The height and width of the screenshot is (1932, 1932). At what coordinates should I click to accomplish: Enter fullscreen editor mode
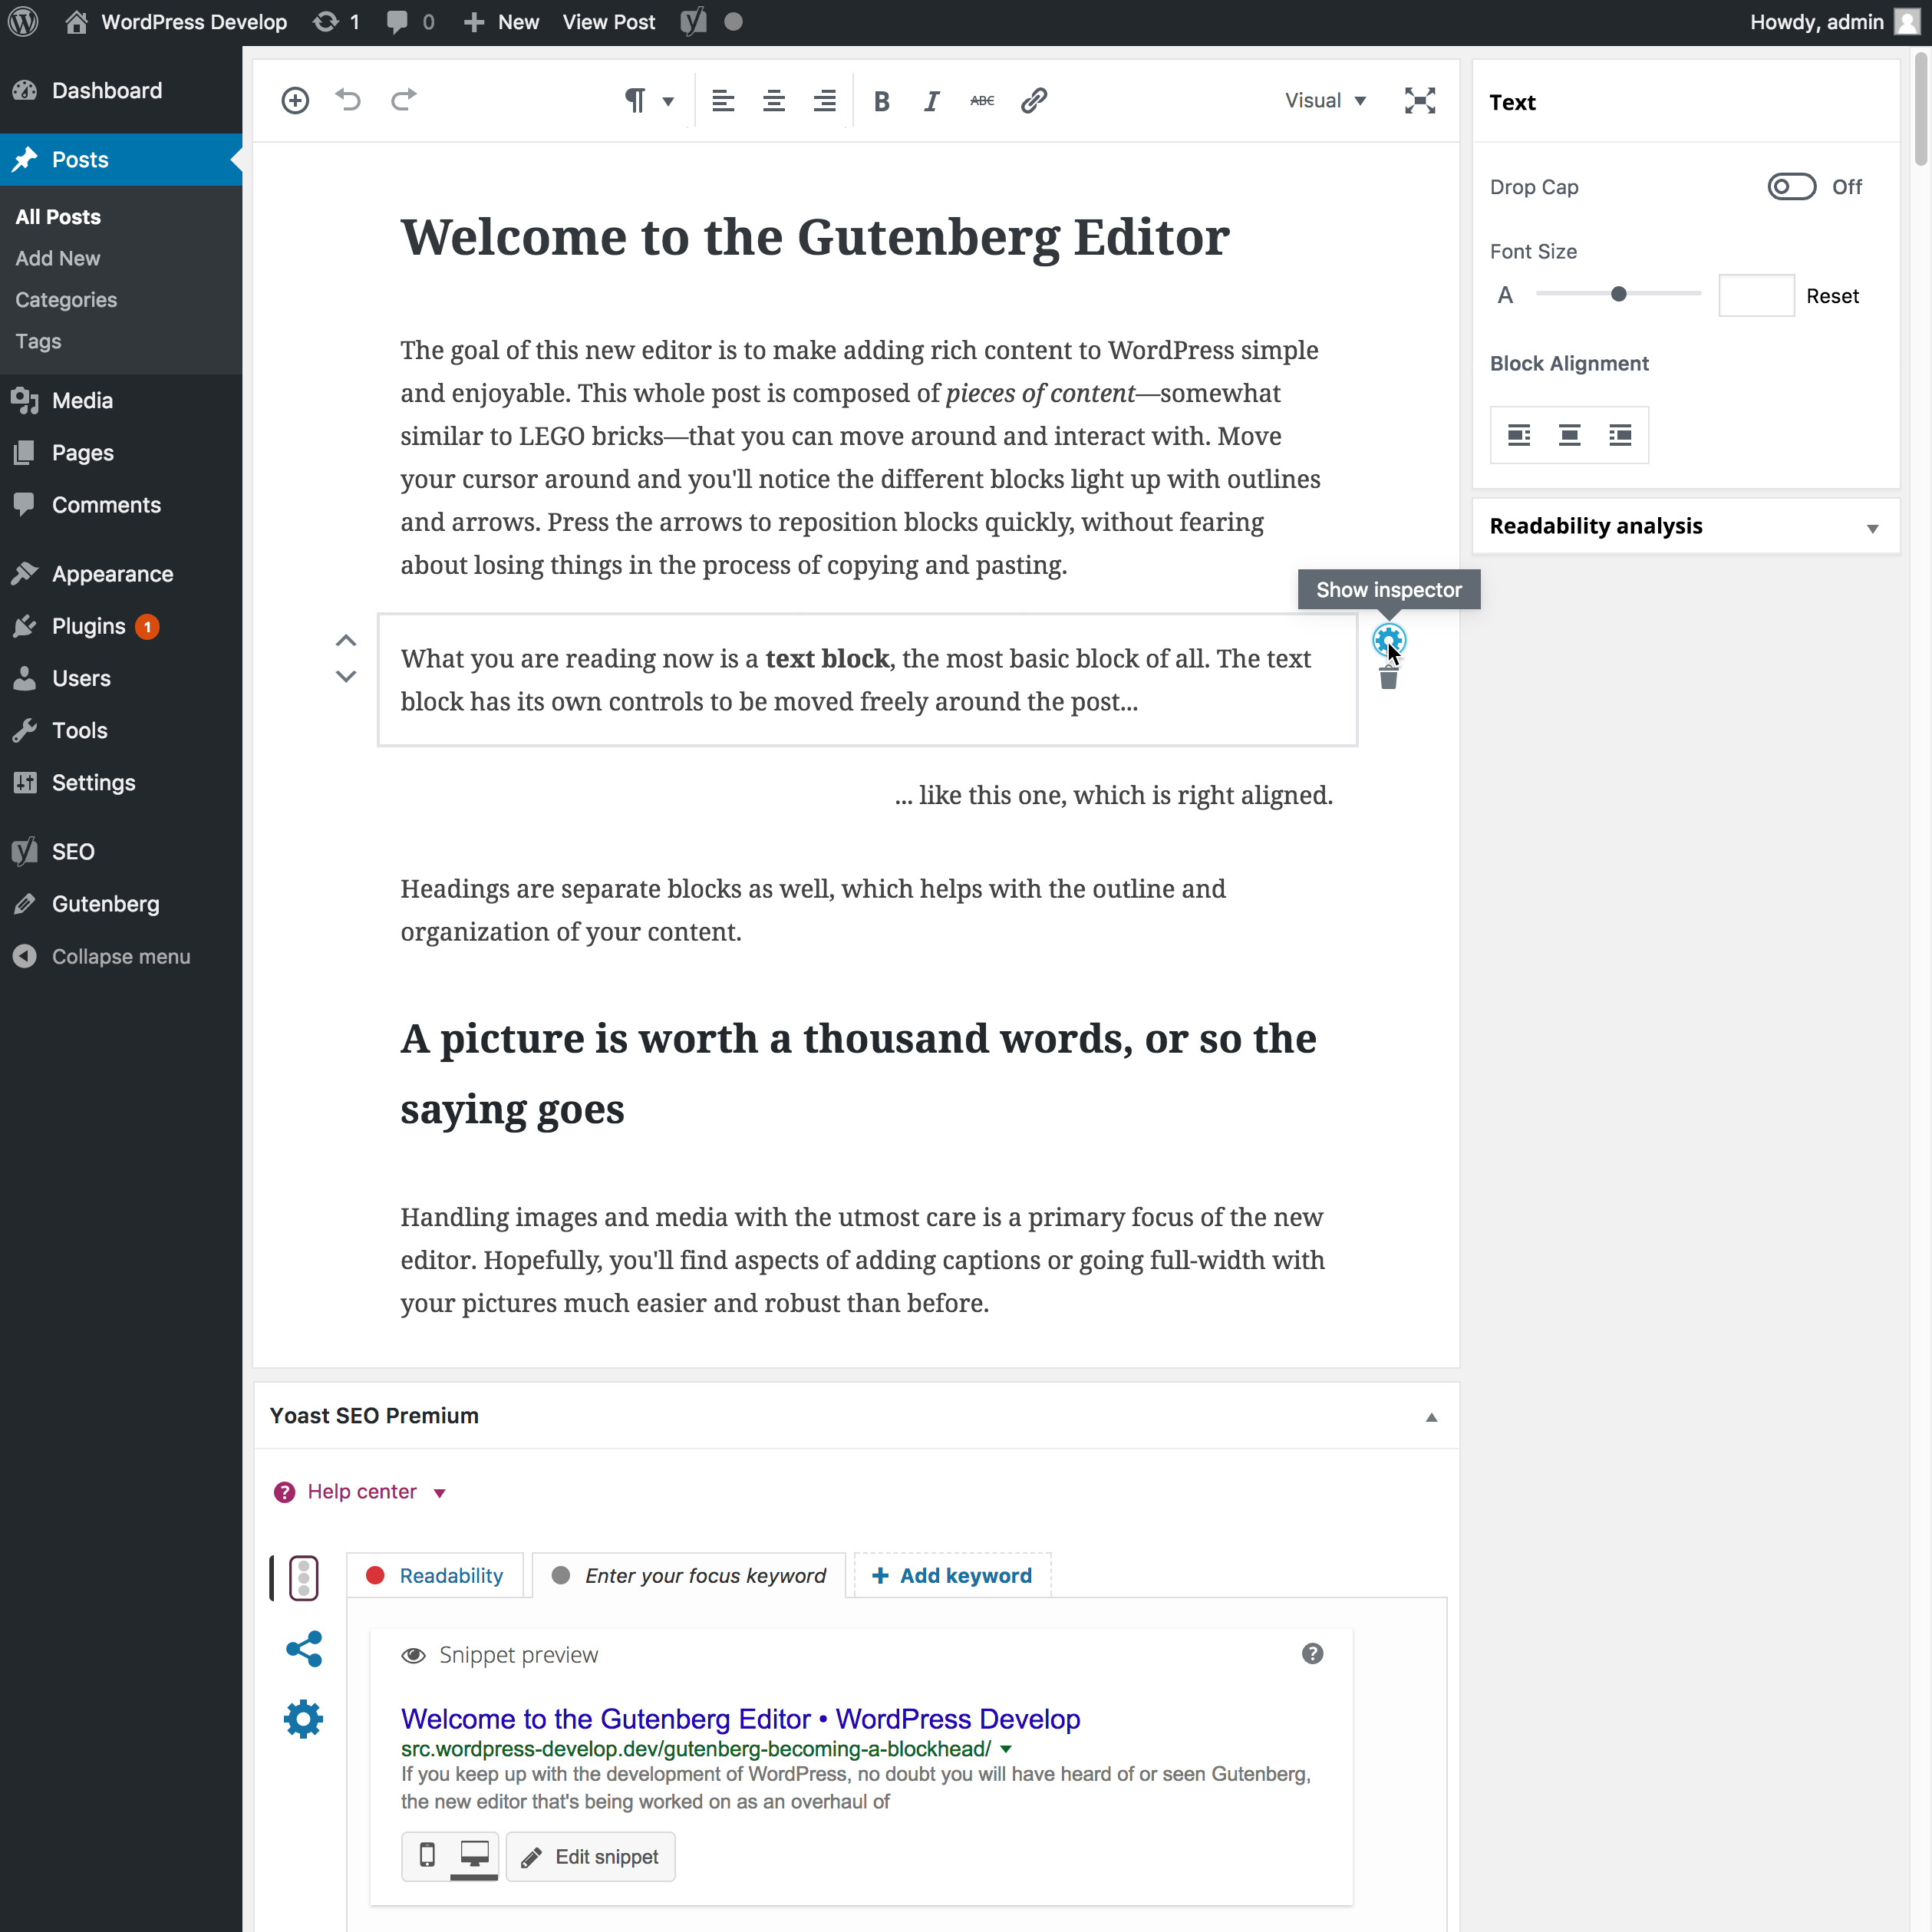point(1420,100)
